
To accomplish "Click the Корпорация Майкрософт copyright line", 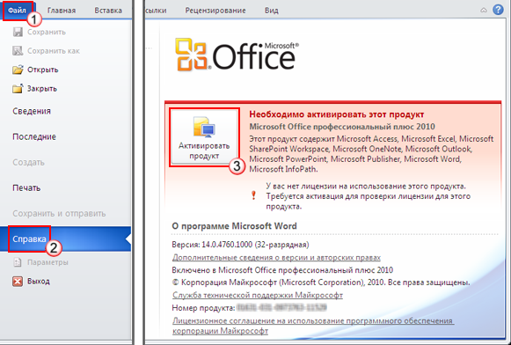I will tap(321, 283).
